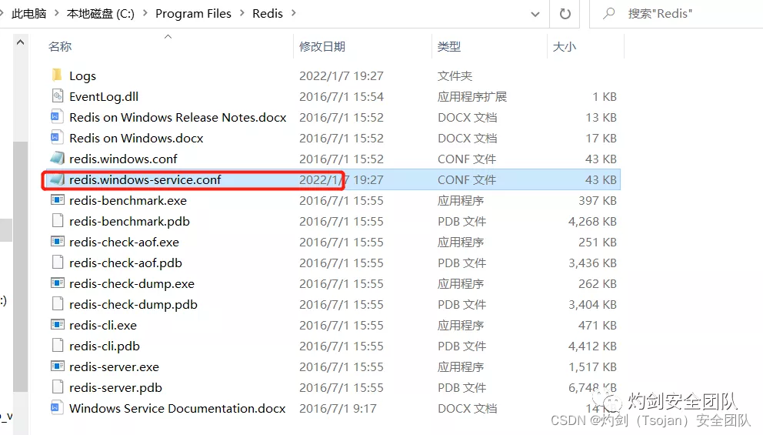This screenshot has width=763, height=435.
Task: Click the redis-server.pdb file icon
Action: (58, 387)
